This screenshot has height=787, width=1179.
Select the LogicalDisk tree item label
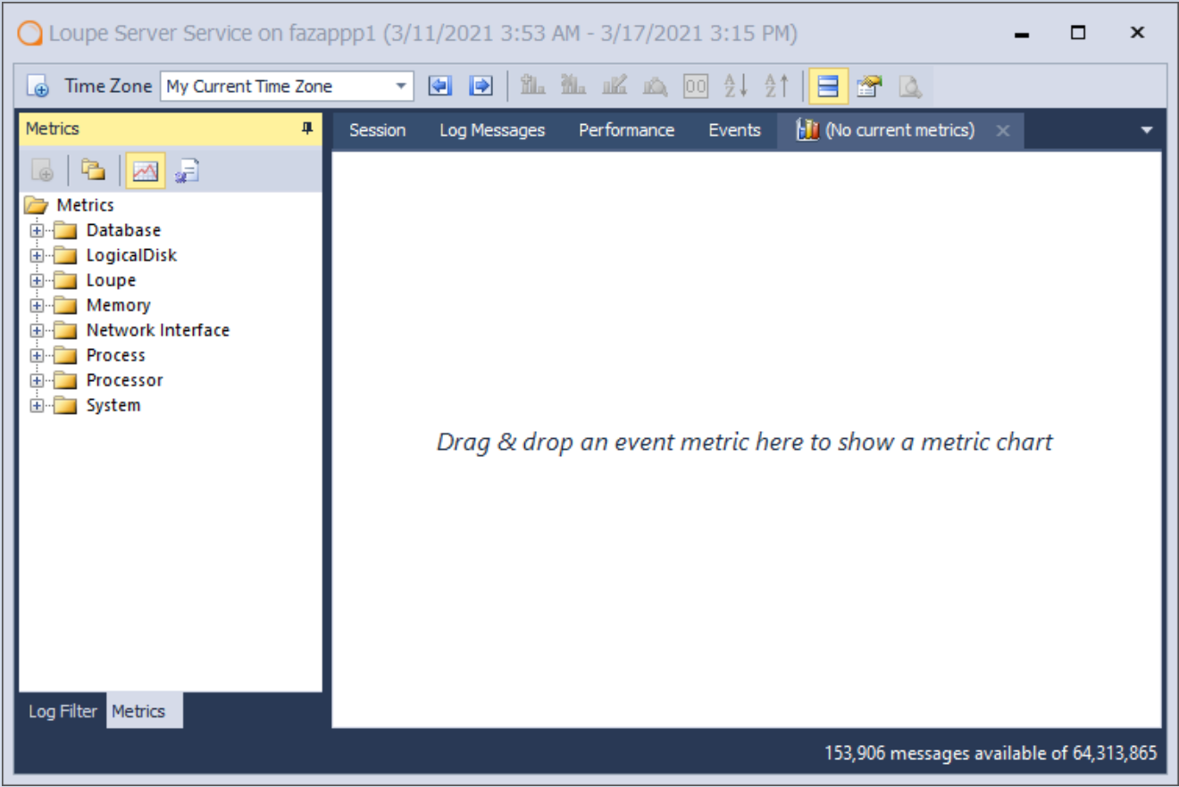click(131, 255)
